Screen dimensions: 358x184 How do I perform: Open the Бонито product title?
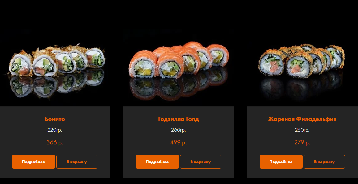[55, 119]
